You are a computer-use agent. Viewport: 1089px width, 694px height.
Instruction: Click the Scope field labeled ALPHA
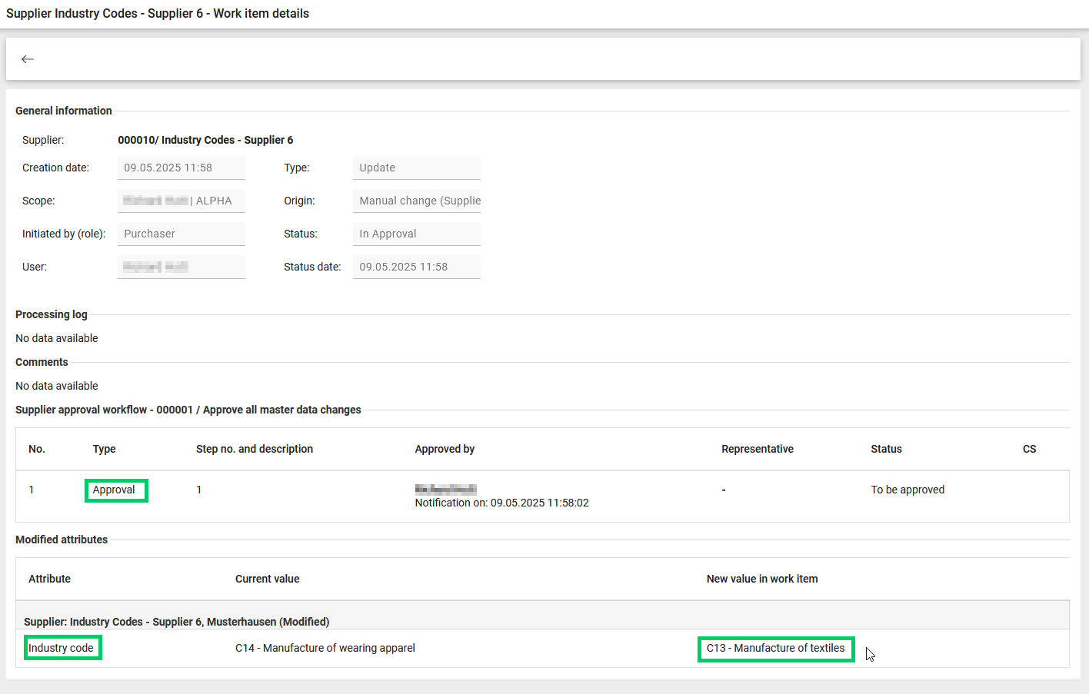(181, 201)
